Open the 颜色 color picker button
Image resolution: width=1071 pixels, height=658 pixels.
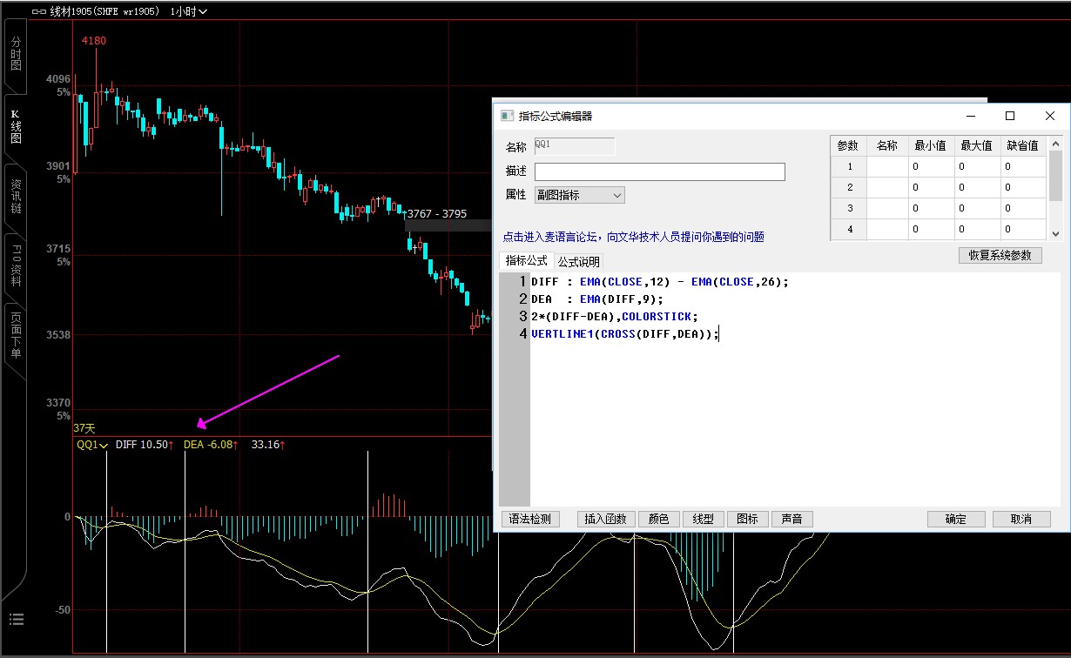(x=658, y=519)
